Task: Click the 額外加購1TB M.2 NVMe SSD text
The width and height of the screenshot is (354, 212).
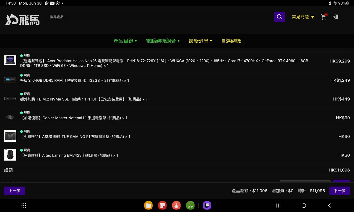Action: [x=84, y=99]
